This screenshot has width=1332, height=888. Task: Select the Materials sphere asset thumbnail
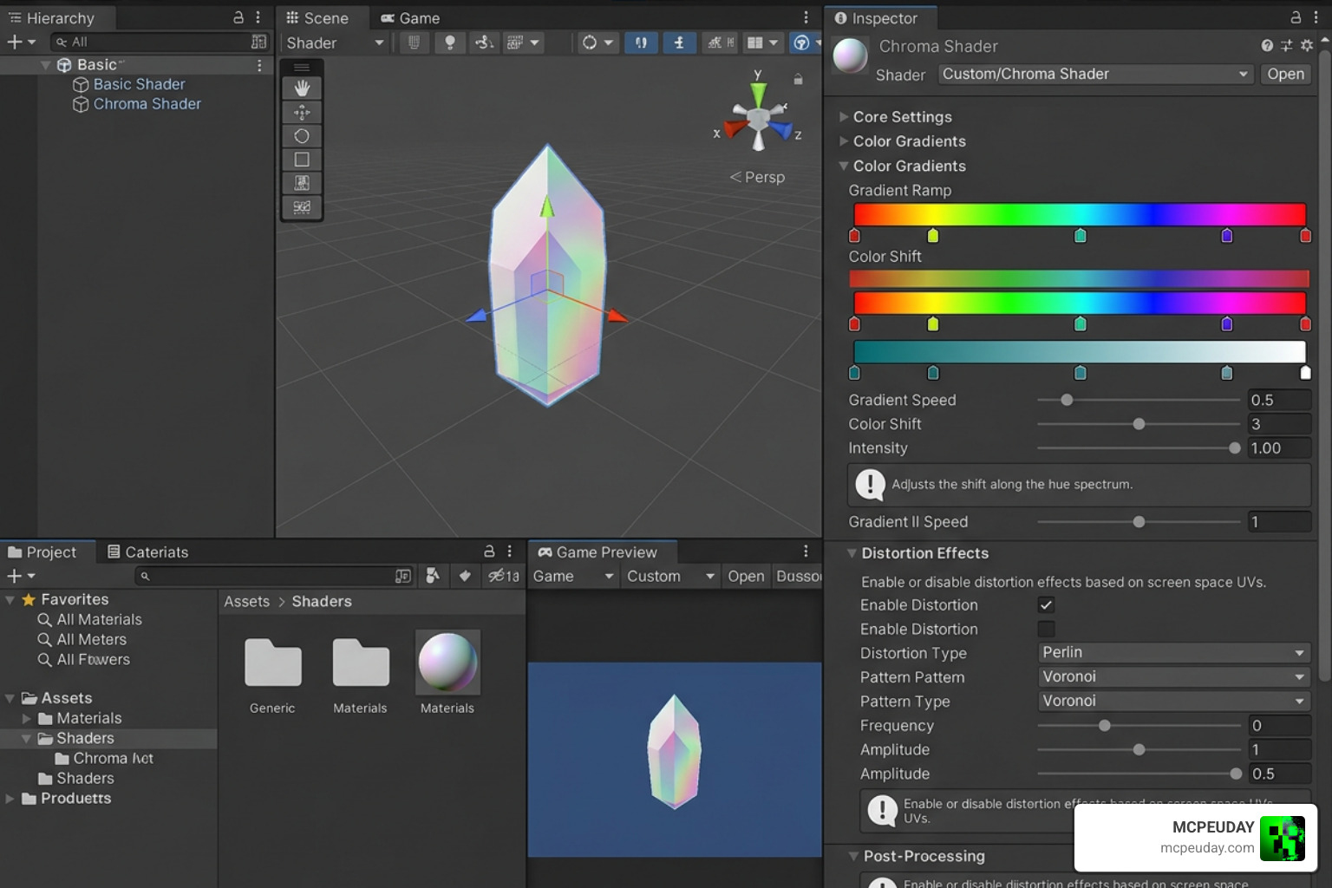447,663
